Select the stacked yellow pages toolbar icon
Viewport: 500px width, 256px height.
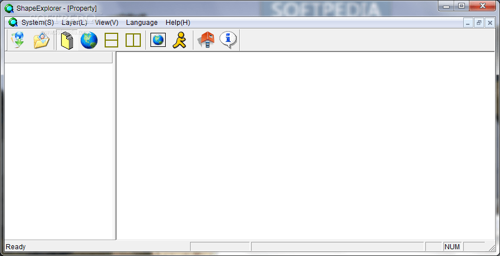pos(67,40)
